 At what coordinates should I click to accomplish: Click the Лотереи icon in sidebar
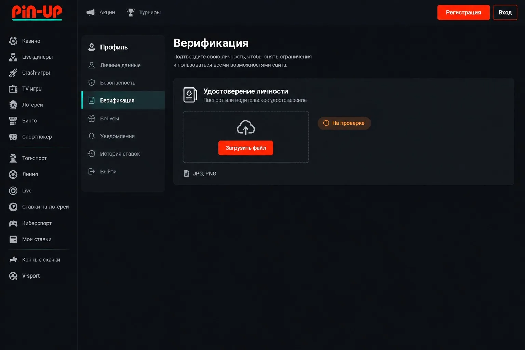pyautogui.click(x=13, y=105)
